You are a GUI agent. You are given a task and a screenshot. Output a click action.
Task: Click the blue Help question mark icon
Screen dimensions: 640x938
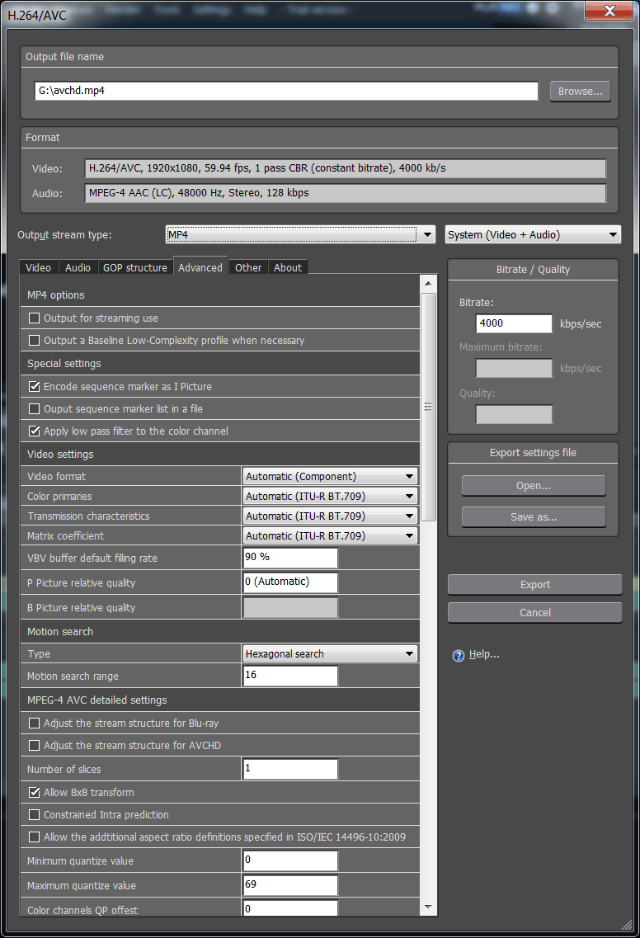[459, 656]
